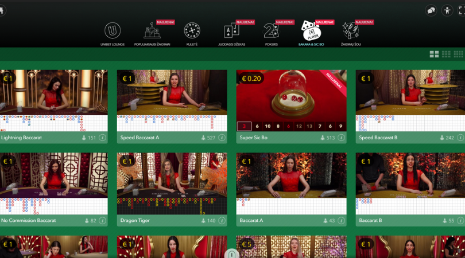Image resolution: width=465 pixels, height=258 pixels.
Task: Click the Super Sic Bo title text
Action: (253, 138)
